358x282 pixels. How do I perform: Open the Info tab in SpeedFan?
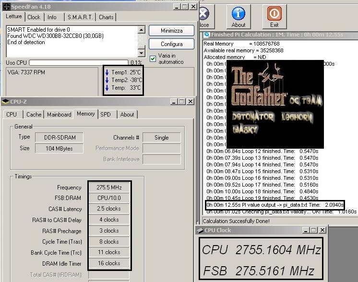[x=52, y=17]
